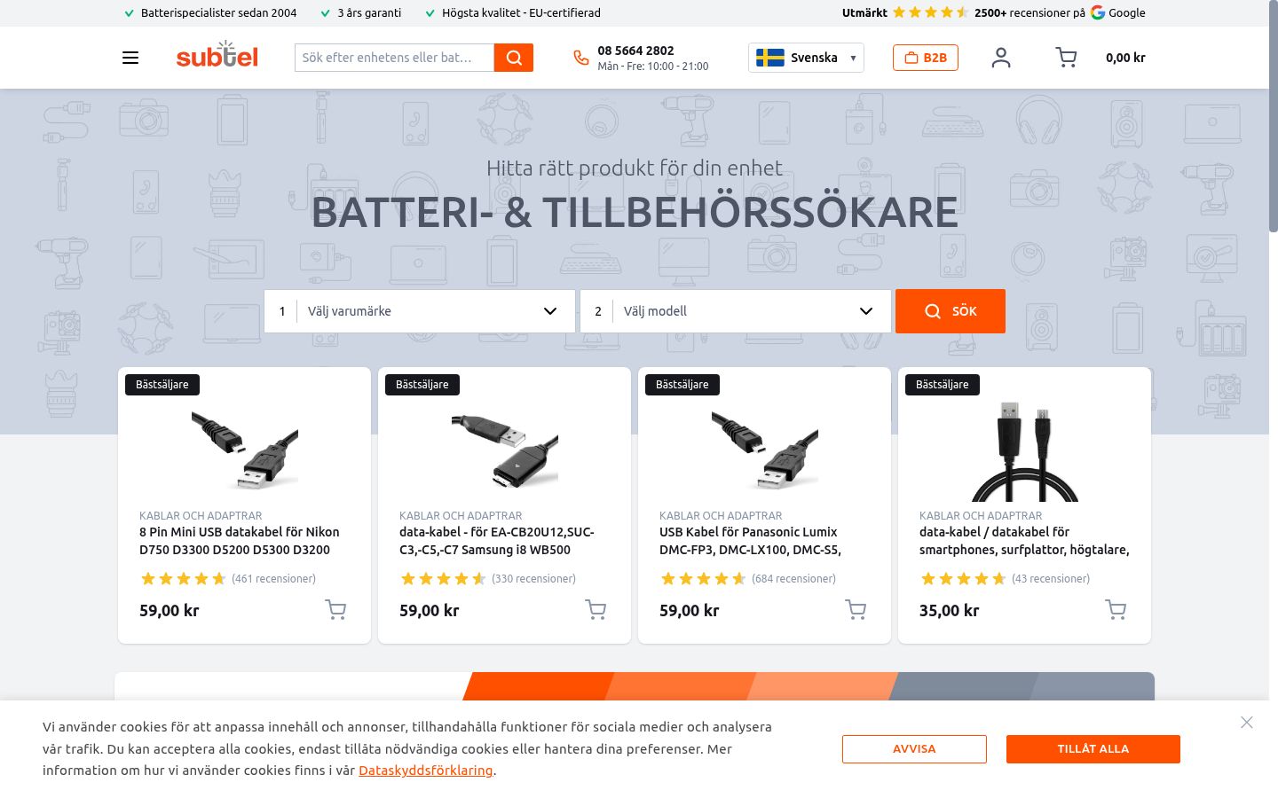Add Nikon Mini USB cable to cart
1278x798 pixels.
[335, 610]
